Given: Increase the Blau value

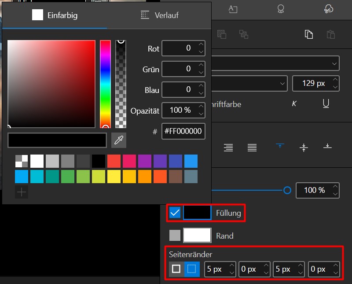Looking at the screenshot, I should pyautogui.click(x=201, y=85).
